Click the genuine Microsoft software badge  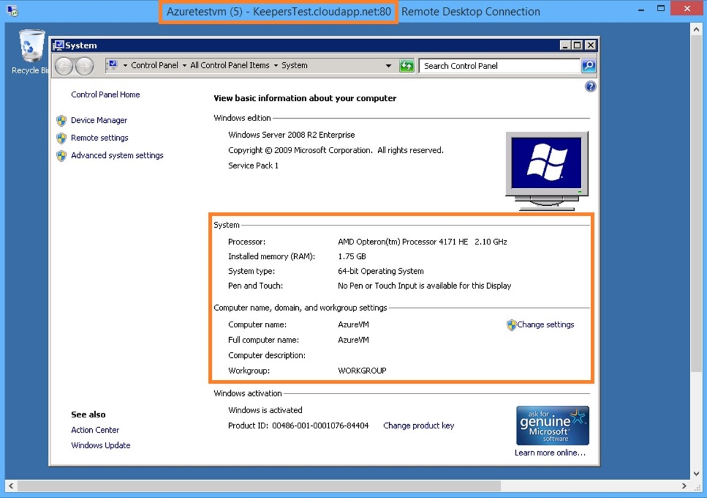[x=552, y=425]
